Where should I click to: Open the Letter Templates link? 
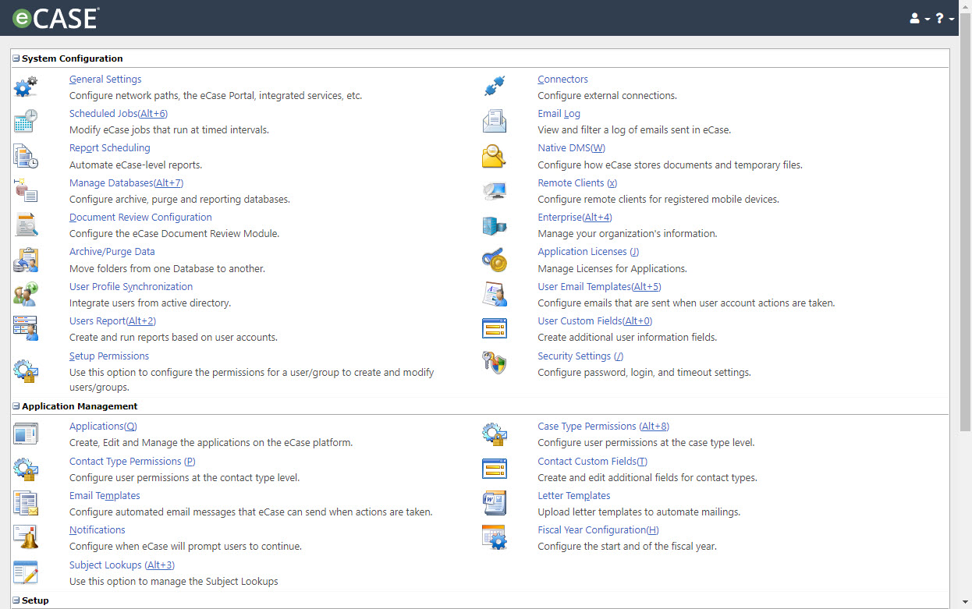pyautogui.click(x=574, y=496)
